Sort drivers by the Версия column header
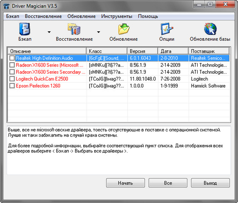The width and height of the screenshot is (238, 203). [x=142, y=51]
